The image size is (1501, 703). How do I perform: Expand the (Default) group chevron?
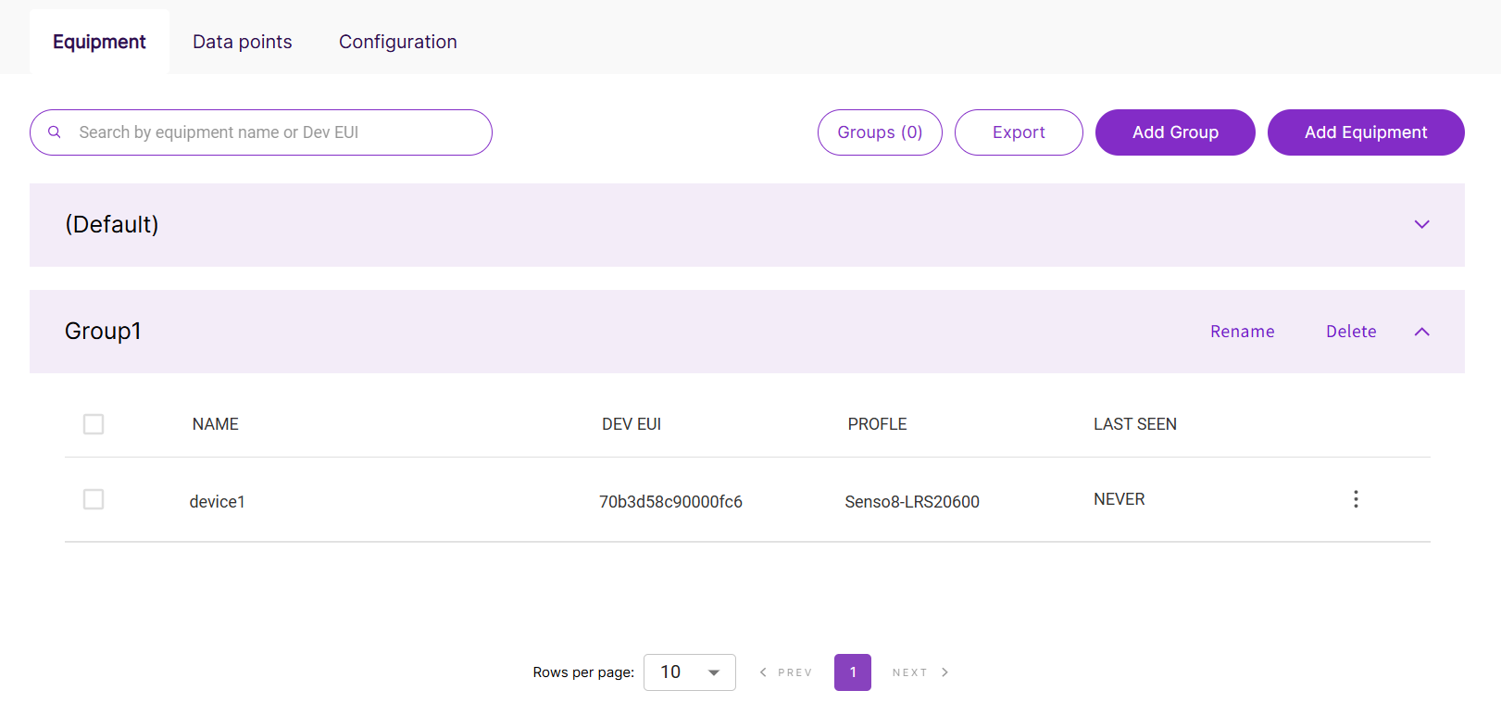pyautogui.click(x=1421, y=225)
